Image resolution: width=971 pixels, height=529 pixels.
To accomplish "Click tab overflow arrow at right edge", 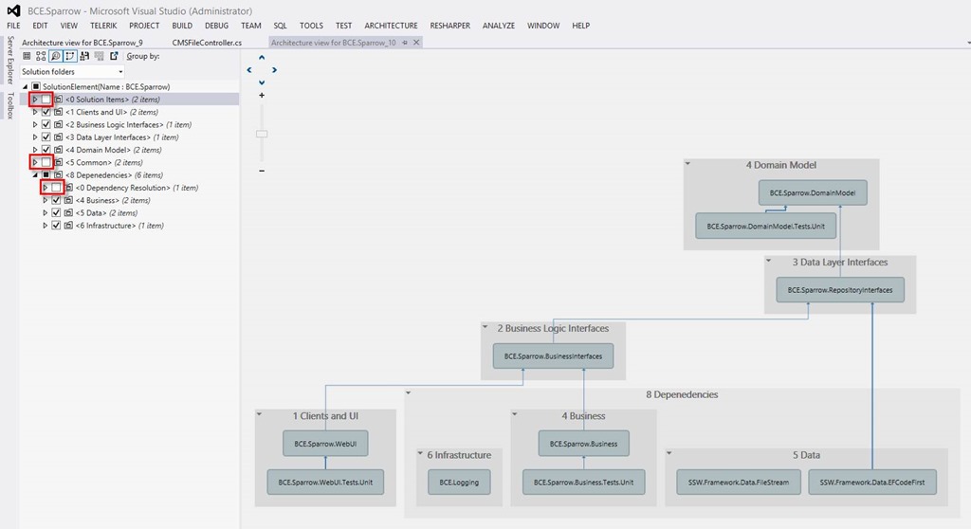I will click(x=968, y=43).
